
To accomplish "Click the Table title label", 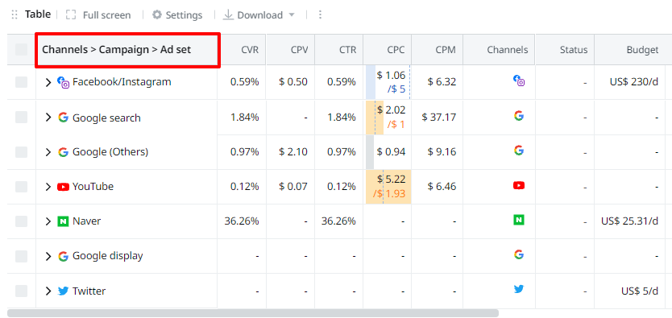I will 38,14.
